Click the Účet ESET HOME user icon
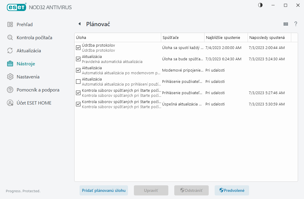304x199 pixels. (10, 103)
